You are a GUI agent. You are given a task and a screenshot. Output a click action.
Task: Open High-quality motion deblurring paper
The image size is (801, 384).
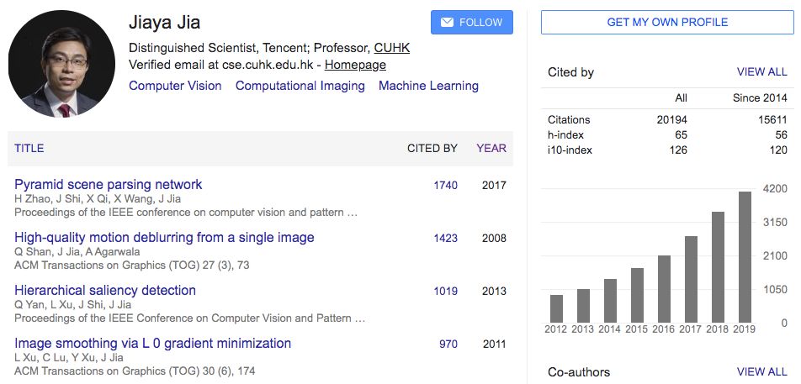pos(164,238)
